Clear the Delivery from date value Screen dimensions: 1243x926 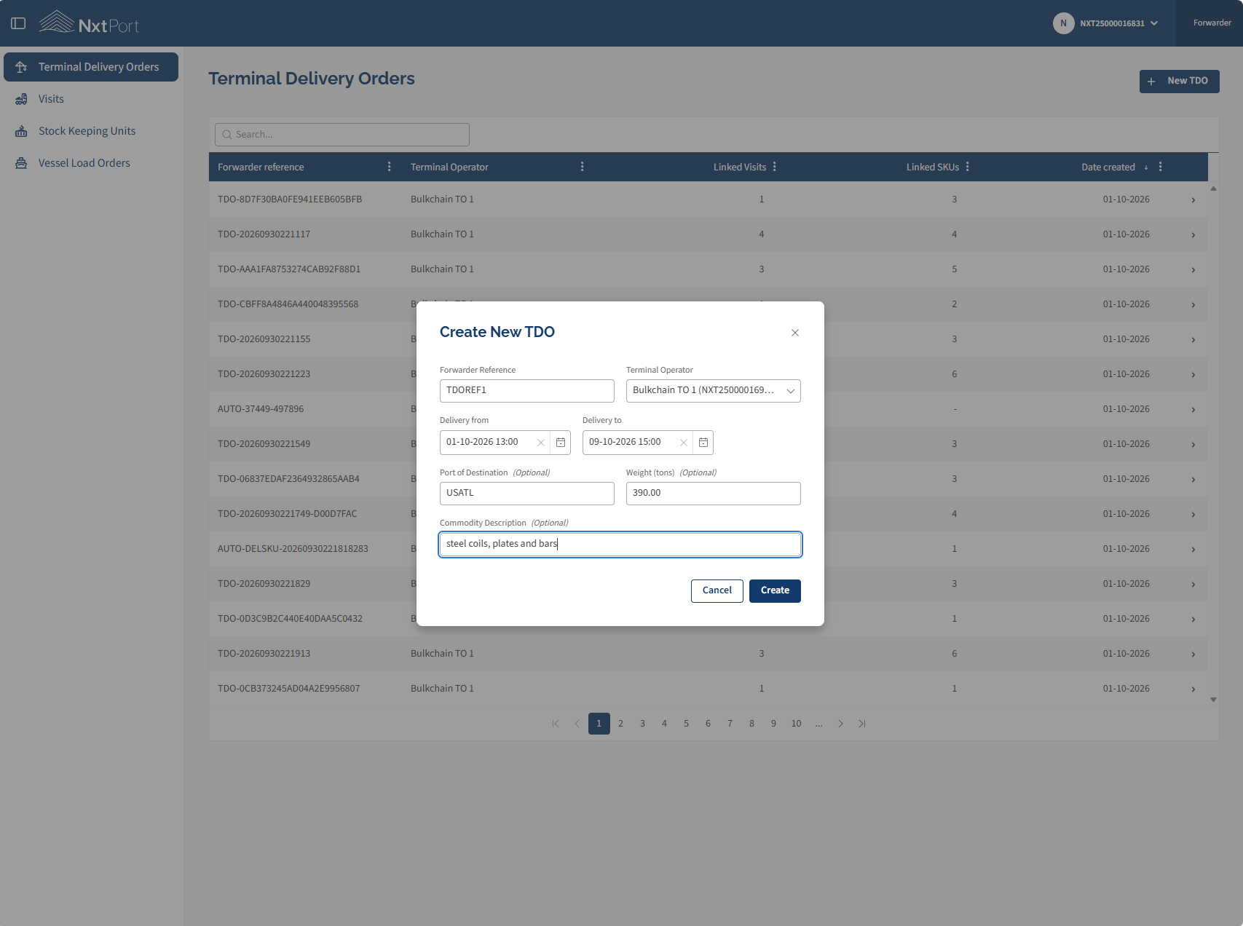click(x=541, y=443)
